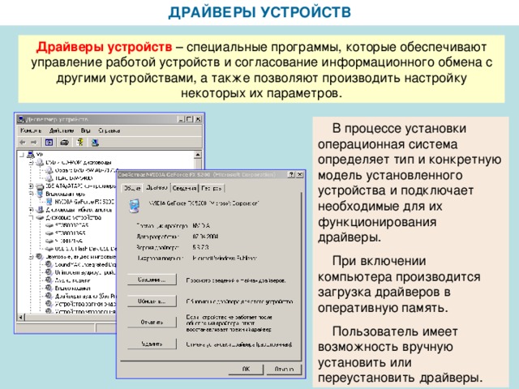This screenshot has height=389, width=519.
Task: Open the Вид menu
Action: 85,130
